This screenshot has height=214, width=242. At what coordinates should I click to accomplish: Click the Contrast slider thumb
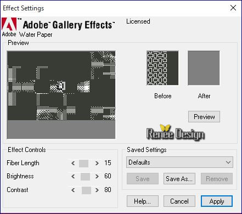86,190
